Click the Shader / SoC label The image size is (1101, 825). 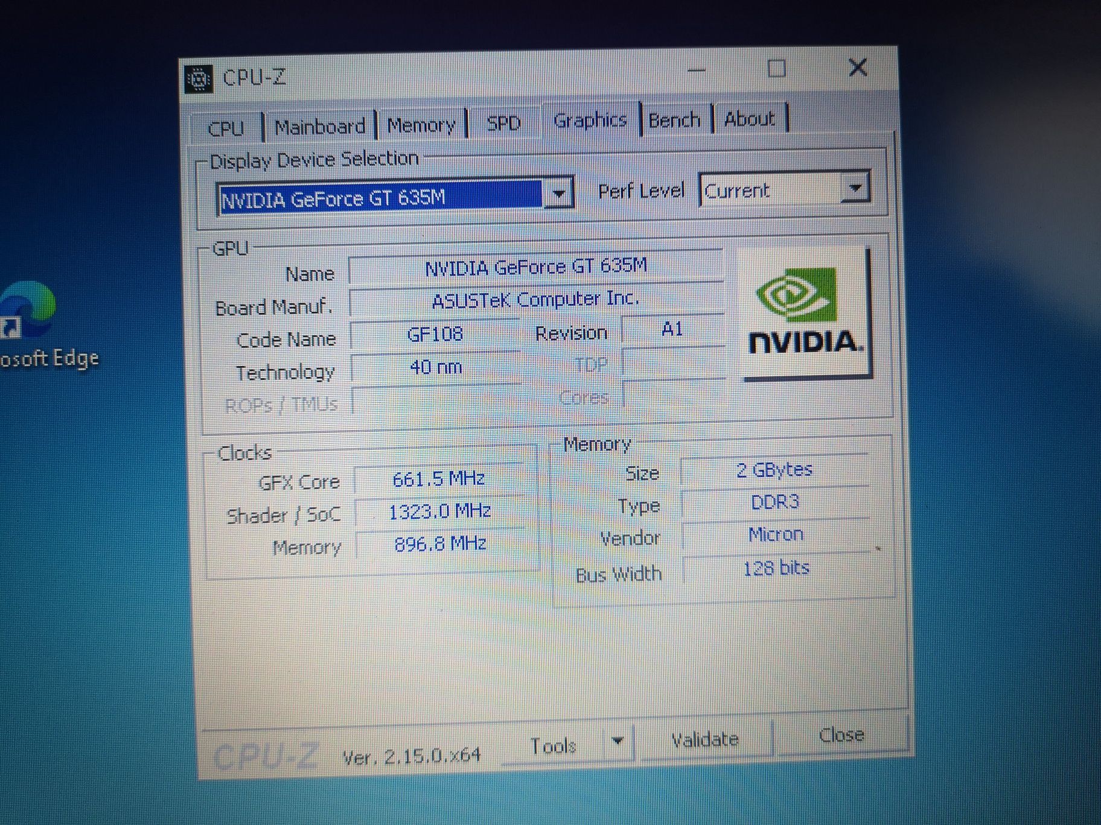(x=284, y=516)
